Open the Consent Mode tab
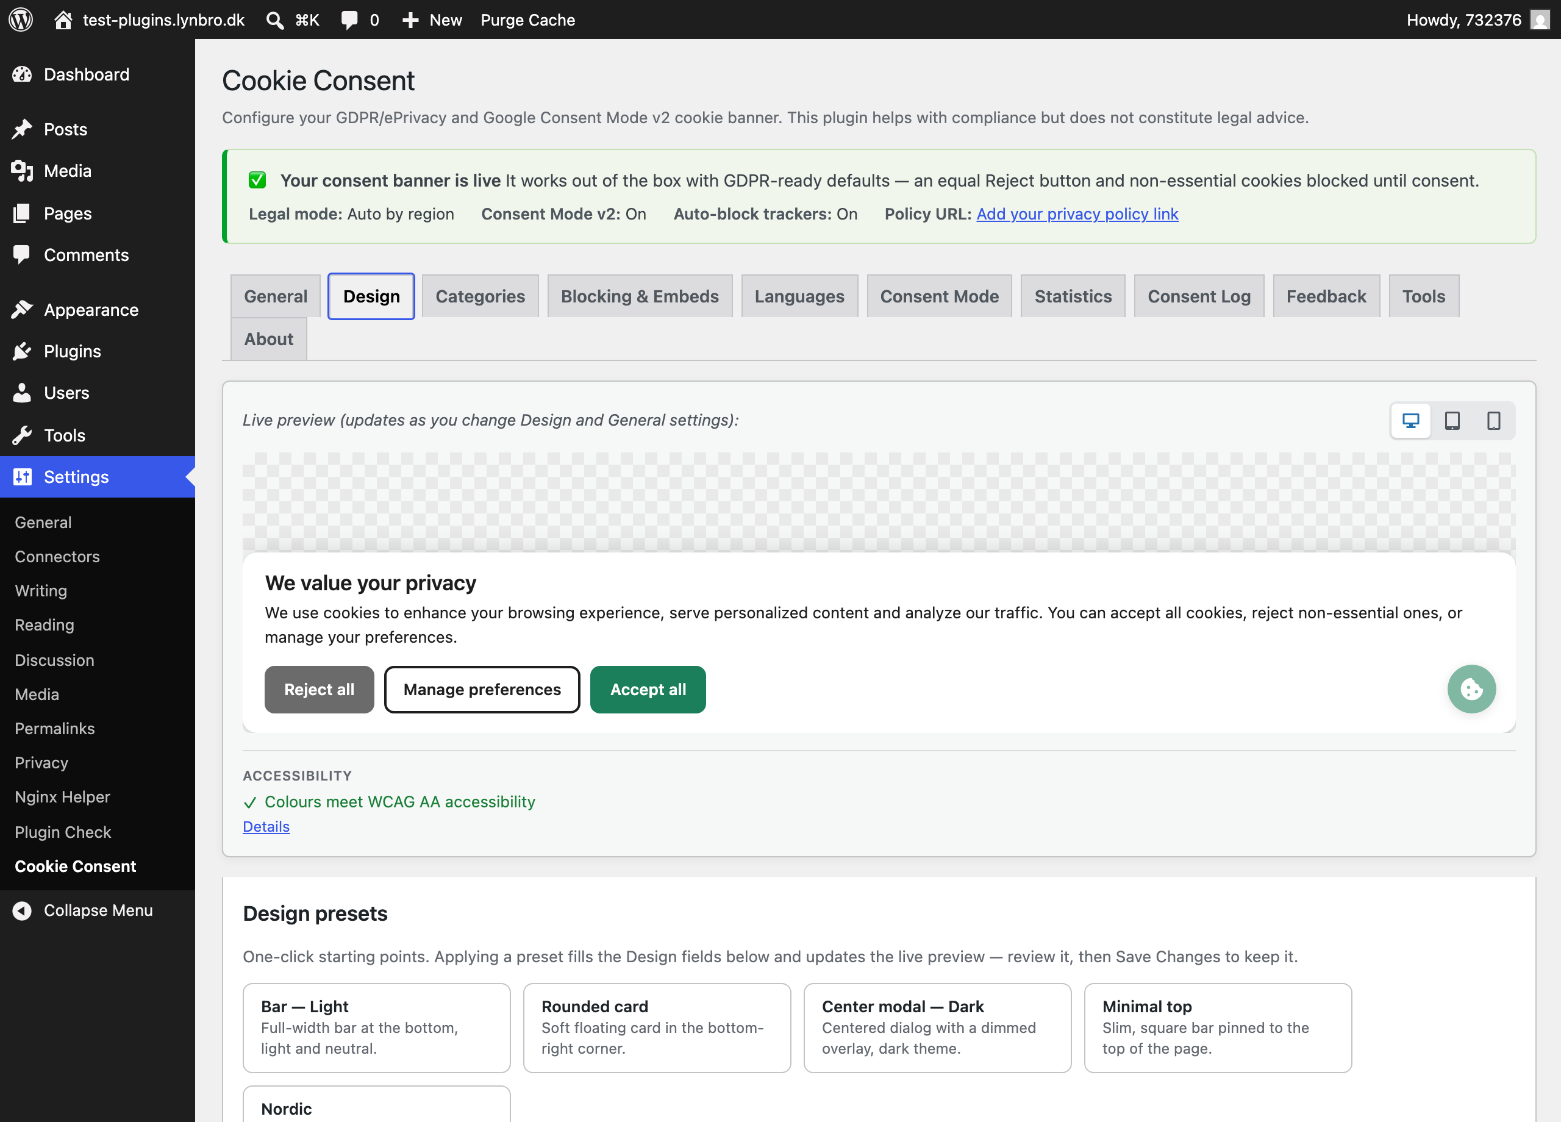The height and width of the screenshot is (1122, 1561). pos(939,297)
